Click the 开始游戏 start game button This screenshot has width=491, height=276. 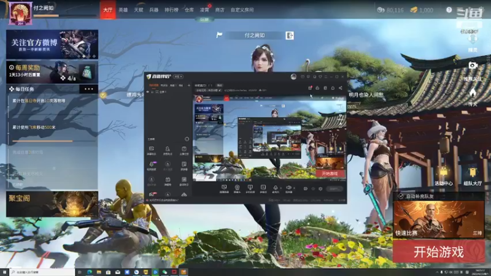tap(438, 251)
